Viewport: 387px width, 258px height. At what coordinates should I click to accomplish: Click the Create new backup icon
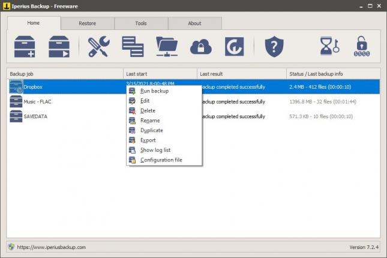[25, 46]
